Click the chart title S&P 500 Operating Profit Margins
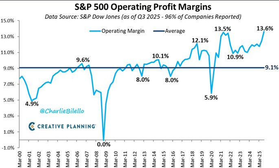This screenshot has width=279, height=168. tap(143, 7)
